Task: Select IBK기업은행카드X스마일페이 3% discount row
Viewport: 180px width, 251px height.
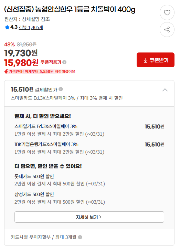Action: [x=89, y=148]
